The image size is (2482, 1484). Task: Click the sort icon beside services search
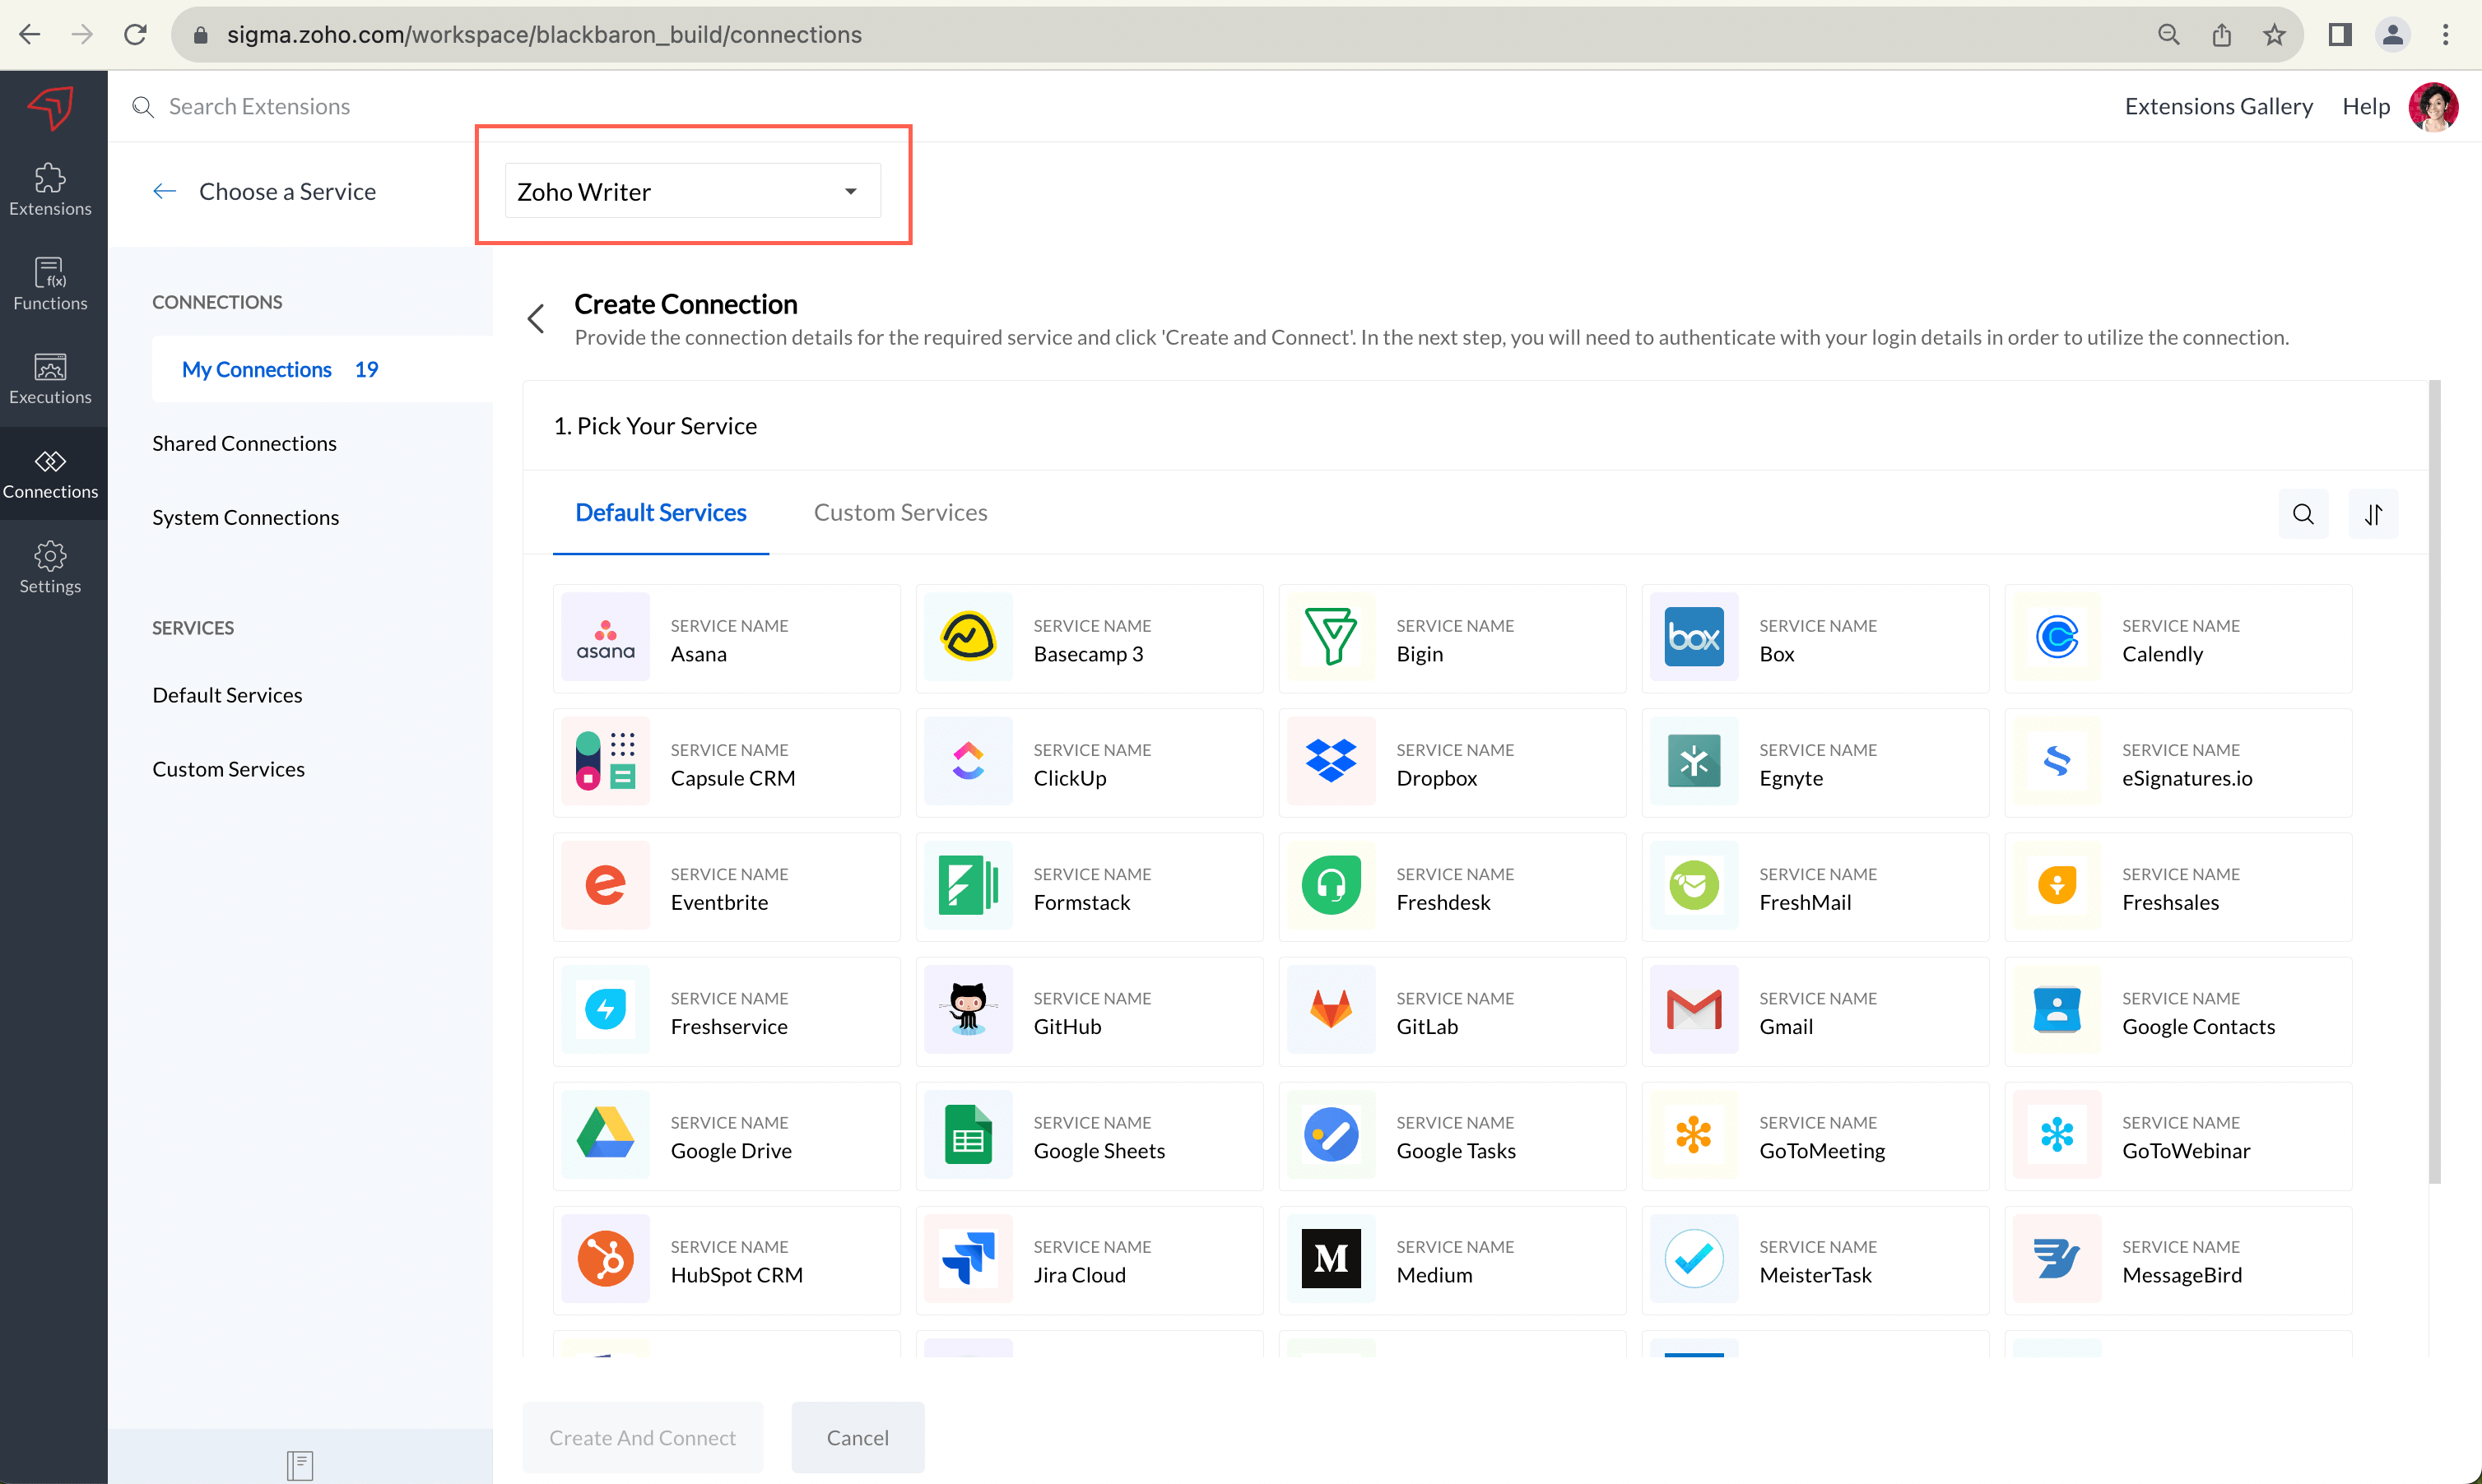coord(2372,514)
